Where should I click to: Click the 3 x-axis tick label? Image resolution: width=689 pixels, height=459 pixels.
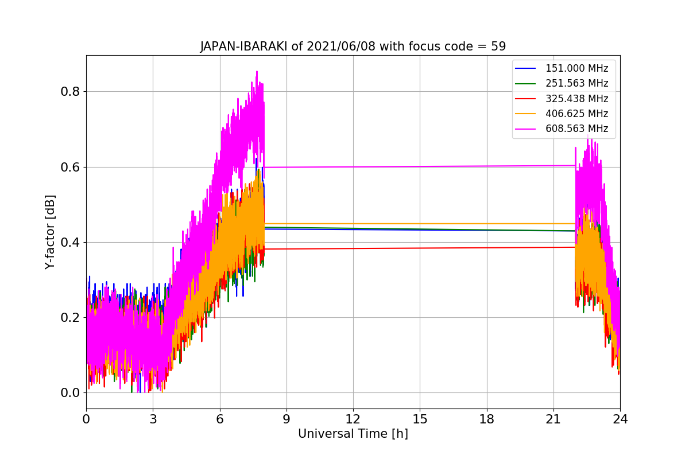pyautogui.click(x=153, y=419)
